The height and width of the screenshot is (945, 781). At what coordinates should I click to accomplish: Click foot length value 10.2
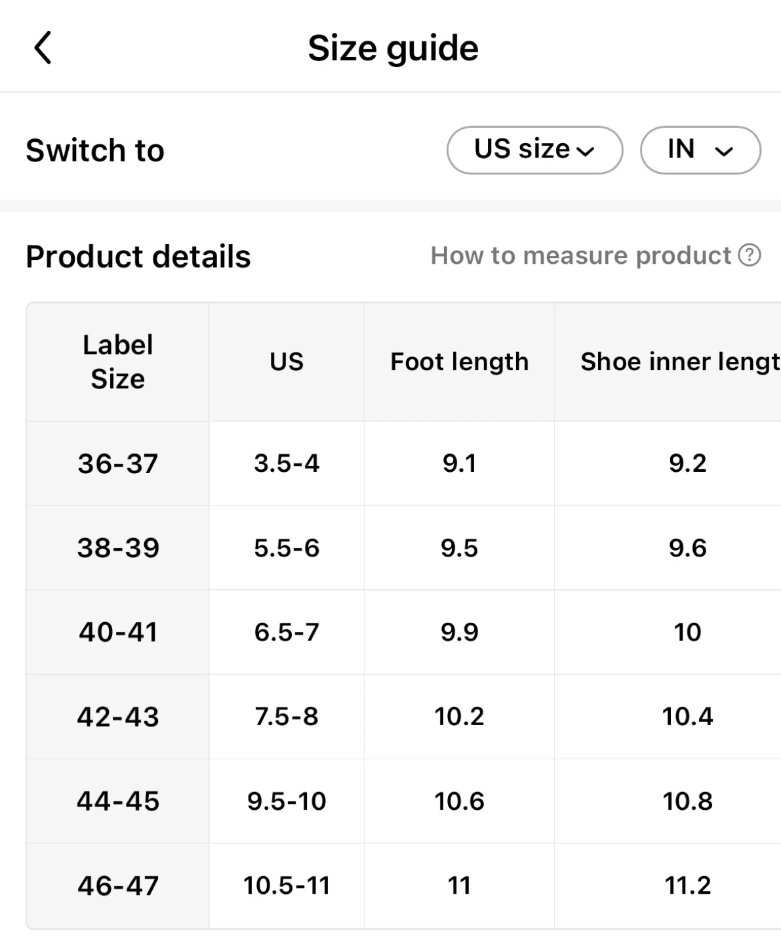point(459,717)
